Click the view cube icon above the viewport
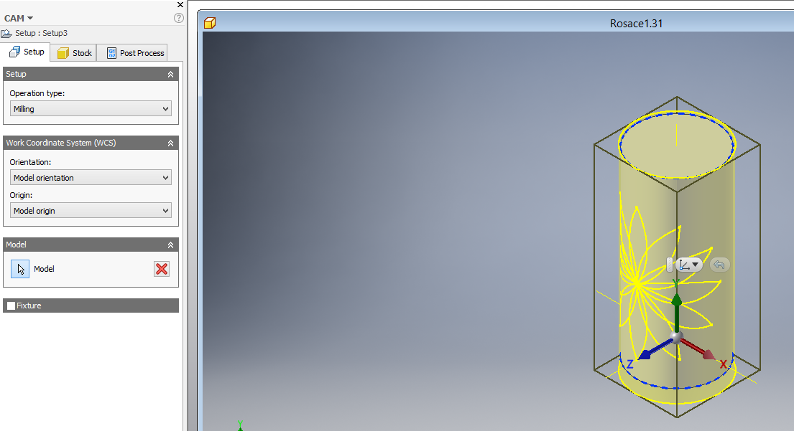 (209, 23)
